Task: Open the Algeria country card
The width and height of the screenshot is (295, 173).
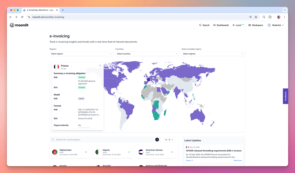Action: pyautogui.click(x=113, y=152)
